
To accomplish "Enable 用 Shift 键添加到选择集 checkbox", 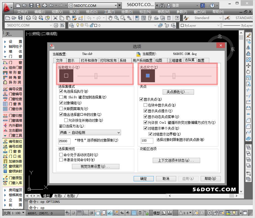I will (61, 97).
